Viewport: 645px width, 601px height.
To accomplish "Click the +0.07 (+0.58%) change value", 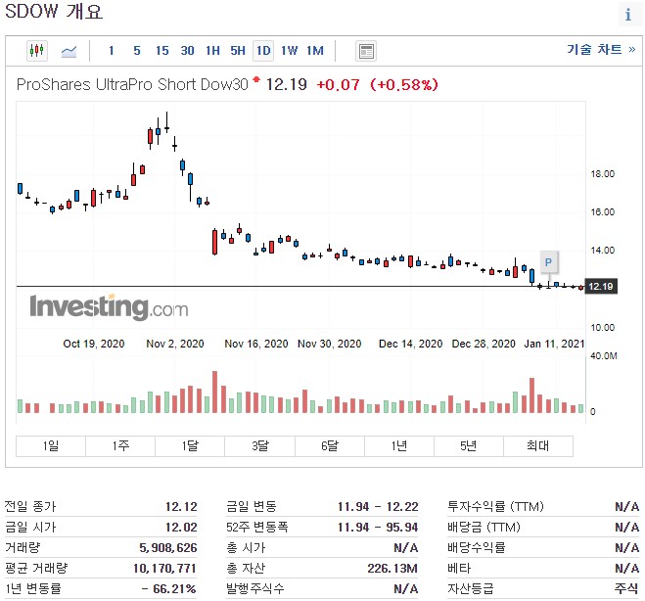I will 377,85.
